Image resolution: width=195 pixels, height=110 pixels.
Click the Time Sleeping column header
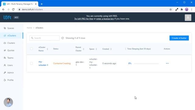click(x=139, y=49)
